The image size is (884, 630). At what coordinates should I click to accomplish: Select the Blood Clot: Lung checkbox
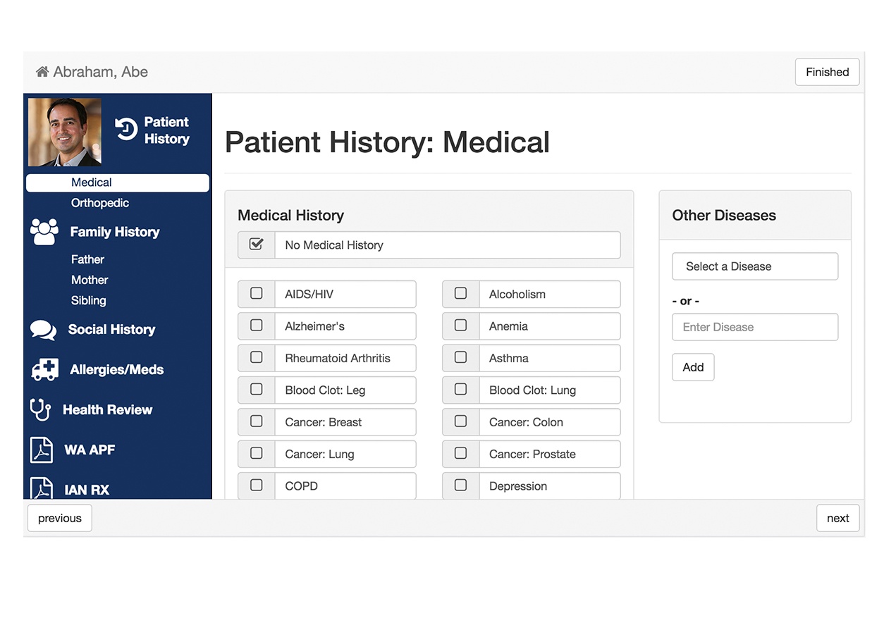[460, 389]
